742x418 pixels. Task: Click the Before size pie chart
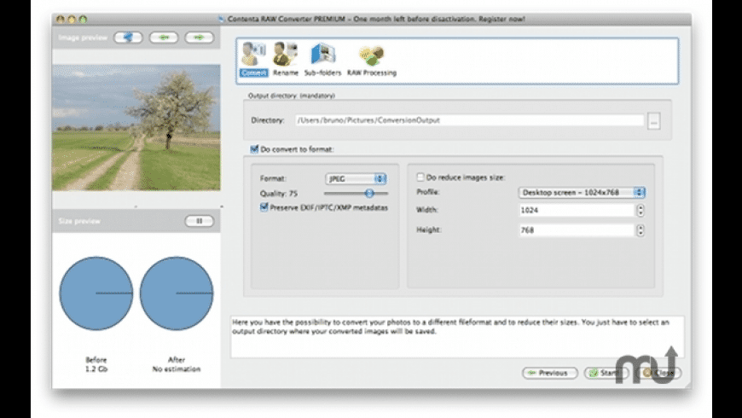pos(96,293)
